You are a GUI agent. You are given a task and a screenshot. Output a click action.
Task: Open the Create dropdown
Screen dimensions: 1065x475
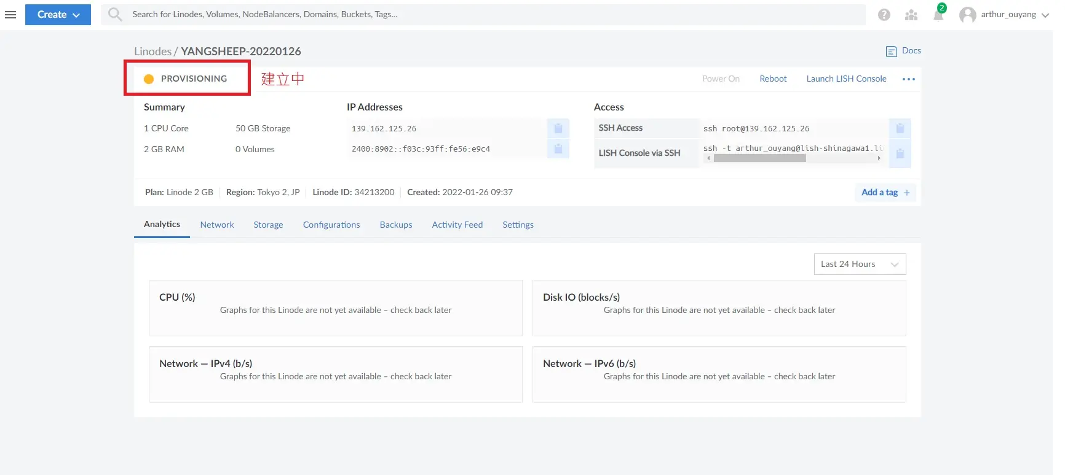(58, 15)
